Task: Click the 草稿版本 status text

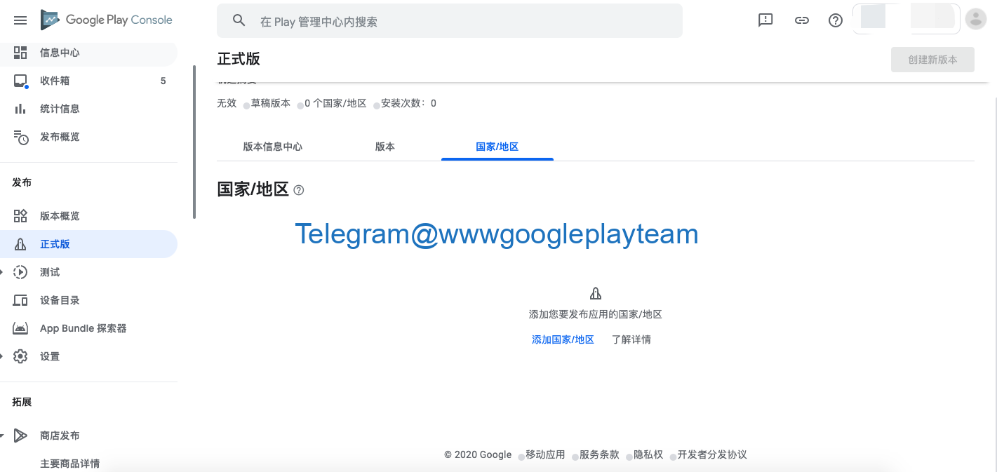Action: pyautogui.click(x=271, y=103)
